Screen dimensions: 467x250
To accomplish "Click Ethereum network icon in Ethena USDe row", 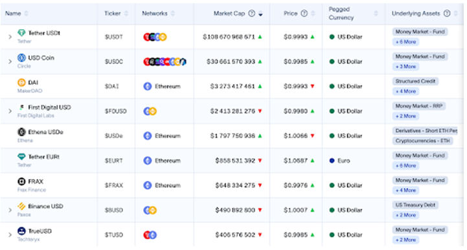I will pyautogui.click(x=148, y=136).
